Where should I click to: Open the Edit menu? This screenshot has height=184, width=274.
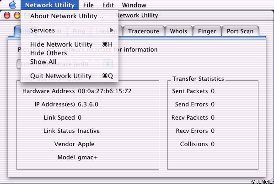[x=108, y=5]
